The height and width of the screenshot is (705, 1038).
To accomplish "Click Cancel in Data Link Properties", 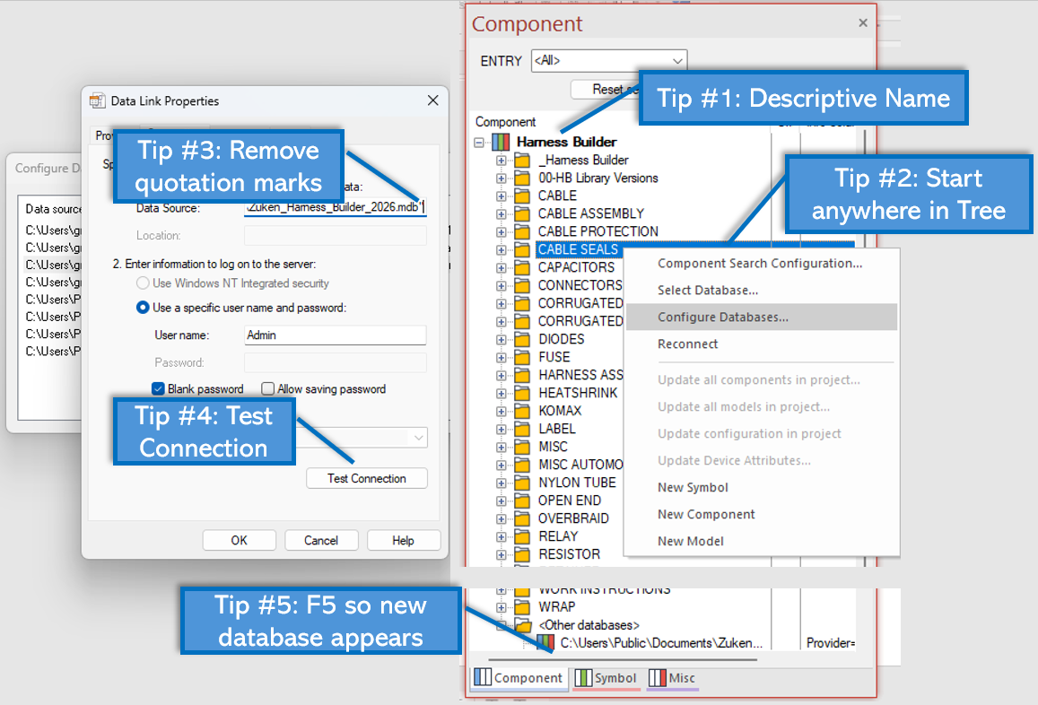I will pyautogui.click(x=321, y=540).
